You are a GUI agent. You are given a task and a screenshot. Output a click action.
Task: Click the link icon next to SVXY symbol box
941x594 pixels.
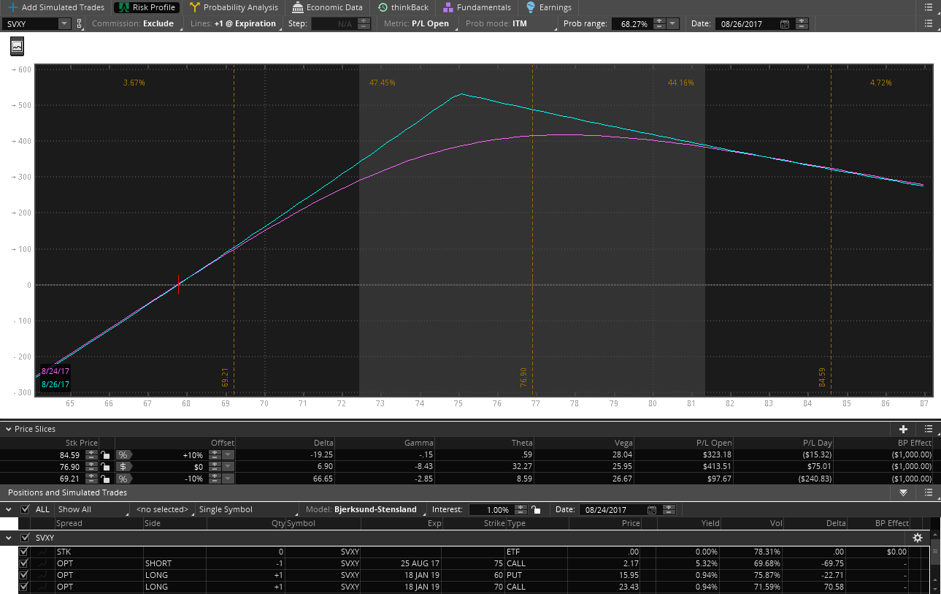[80, 23]
